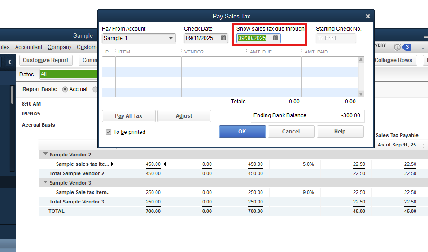
Task: Click AMT. PAID column header
Action: (x=316, y=52)
